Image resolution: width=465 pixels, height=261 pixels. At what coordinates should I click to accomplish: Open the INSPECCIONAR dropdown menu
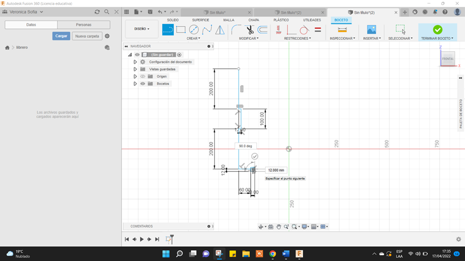(x=342, y=38)
